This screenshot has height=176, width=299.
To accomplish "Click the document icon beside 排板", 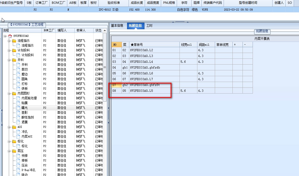I will [x=18, y=160].
